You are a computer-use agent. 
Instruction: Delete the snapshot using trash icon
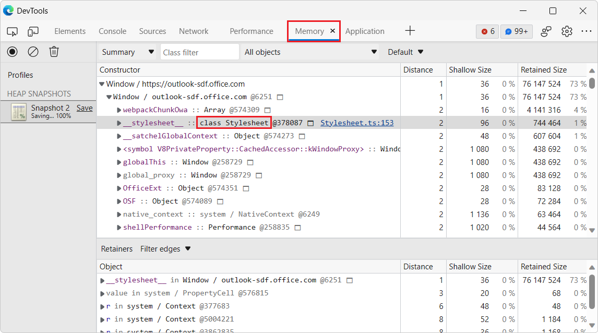click(x=54, y=52)
